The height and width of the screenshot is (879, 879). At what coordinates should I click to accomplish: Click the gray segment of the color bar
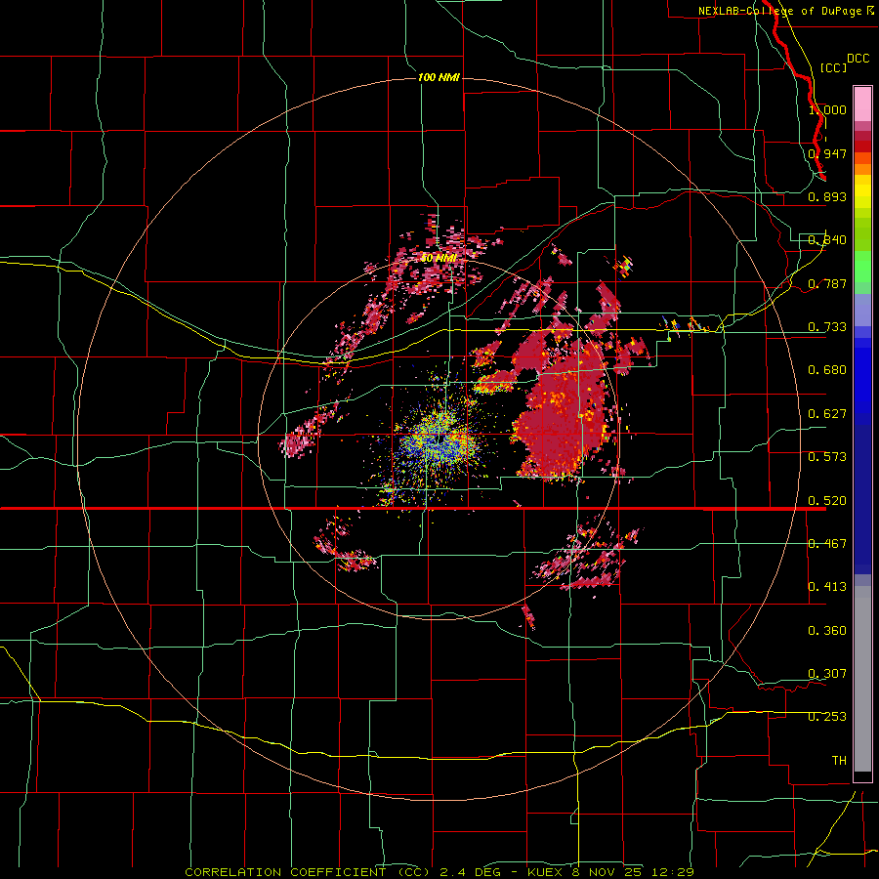click(x=862, y=679)
